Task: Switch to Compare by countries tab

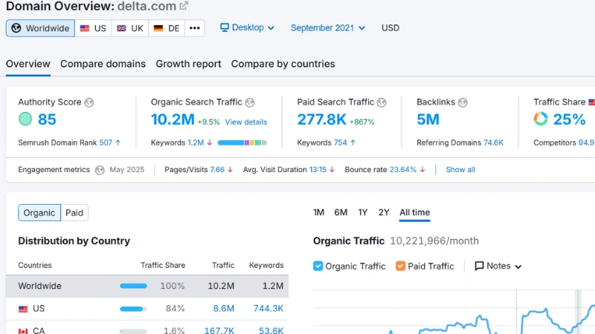Action: point(283,64)
